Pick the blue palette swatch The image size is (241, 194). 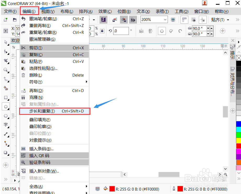[x=239, y=124]
